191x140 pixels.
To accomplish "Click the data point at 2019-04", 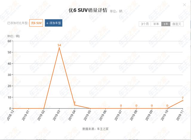I will pos(75,105).
